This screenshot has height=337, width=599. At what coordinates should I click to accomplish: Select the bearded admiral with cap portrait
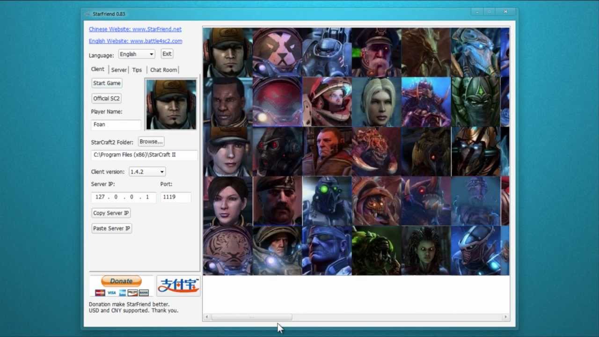point(376,52)
